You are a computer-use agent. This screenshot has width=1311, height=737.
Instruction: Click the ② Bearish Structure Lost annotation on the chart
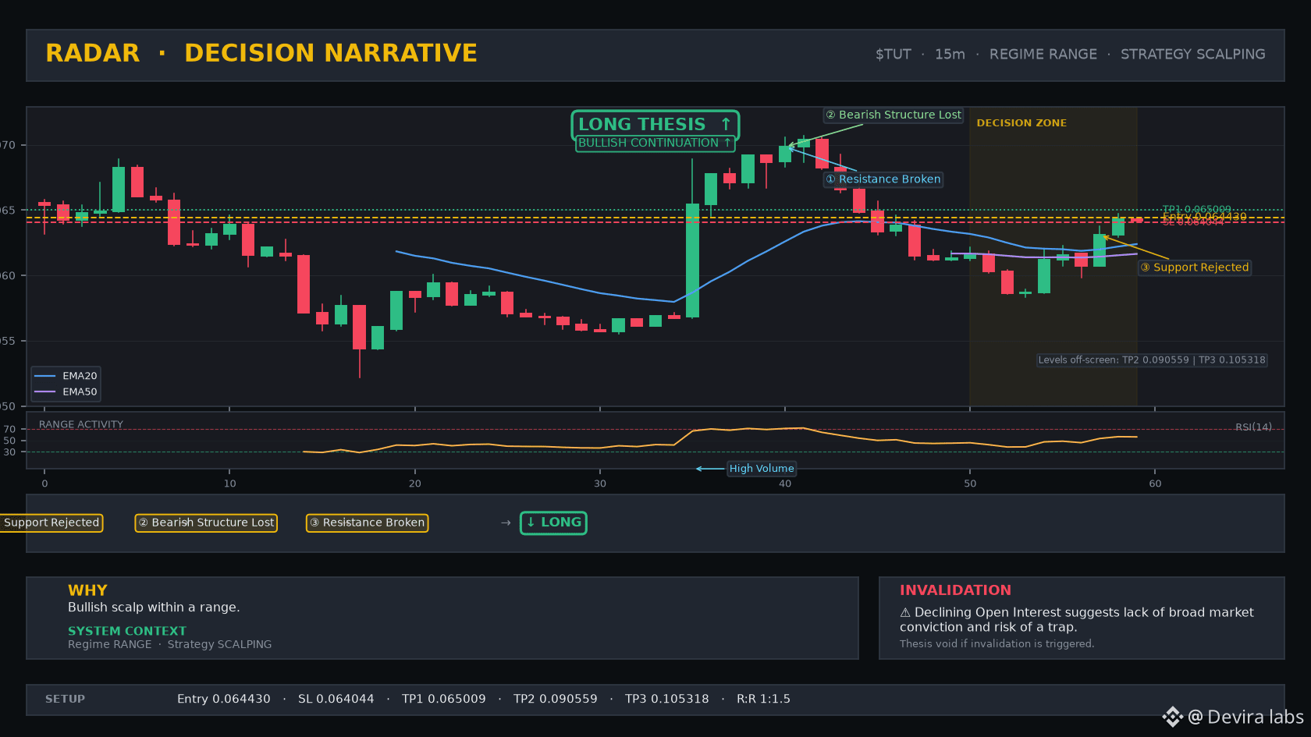pos(894,115)
